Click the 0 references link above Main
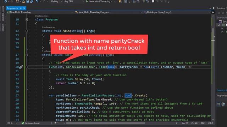The height and width of the screenshot is (127, 227). [49, 28]
